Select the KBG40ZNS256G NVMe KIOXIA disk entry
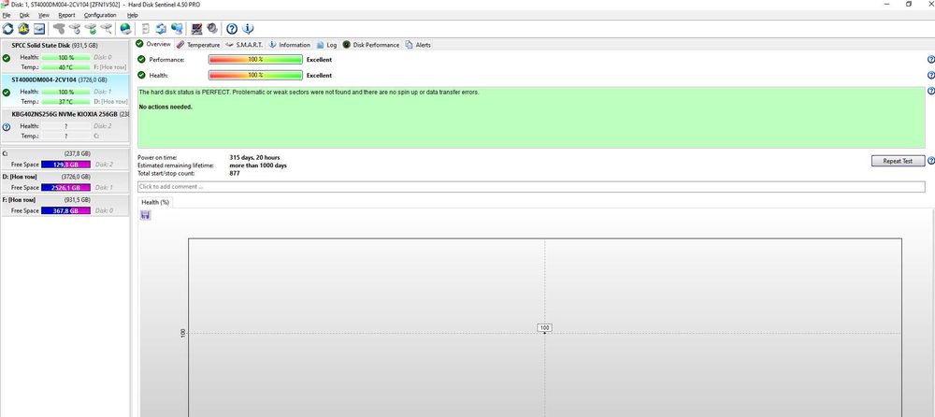This screenshot has width=935, height=417. click(x=65, y=125)
